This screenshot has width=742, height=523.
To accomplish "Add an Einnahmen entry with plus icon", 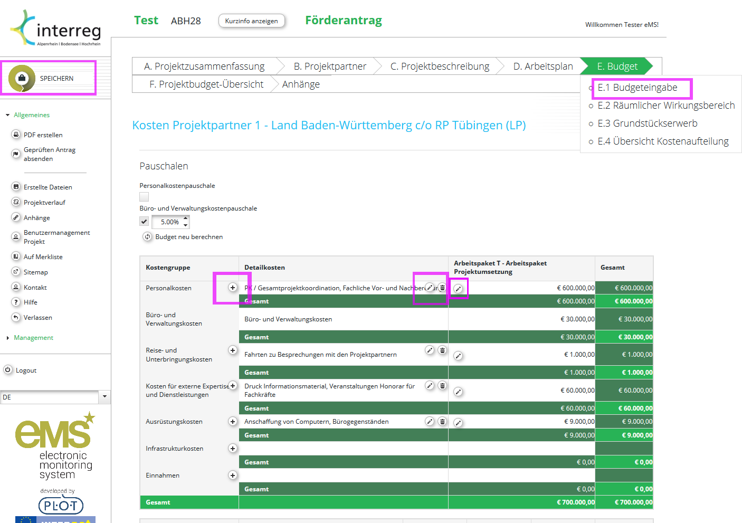I will [x=232, y=475].
